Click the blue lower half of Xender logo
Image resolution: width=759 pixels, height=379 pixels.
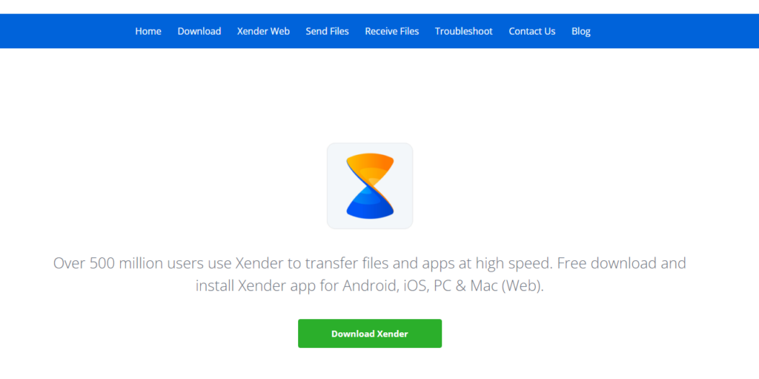tap(369, 202)
